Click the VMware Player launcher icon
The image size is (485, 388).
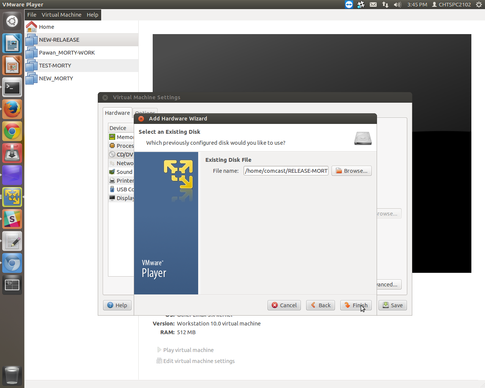point(12,197)
